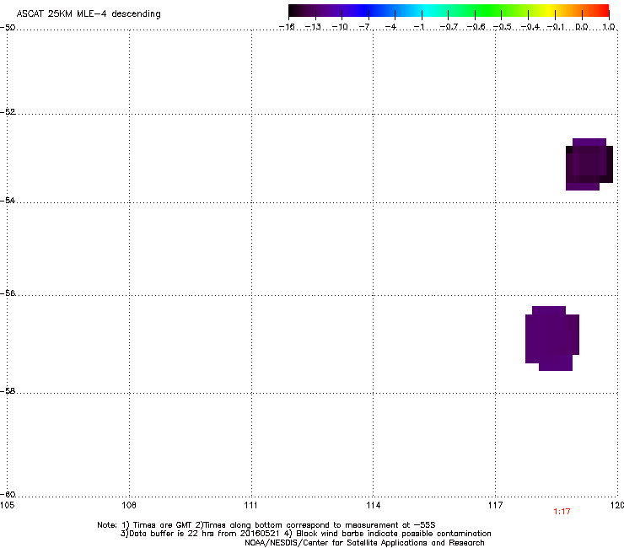Click the 'Times are GMT' note line
The image size is (624, 548).
(266, 525)
